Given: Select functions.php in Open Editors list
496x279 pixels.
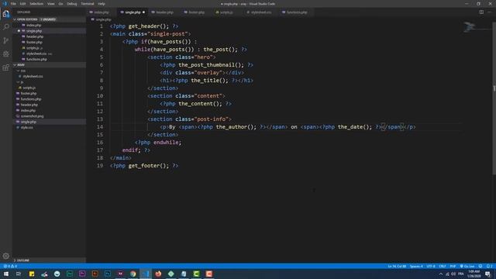Looking at the screenshot, I should point(36,59).
